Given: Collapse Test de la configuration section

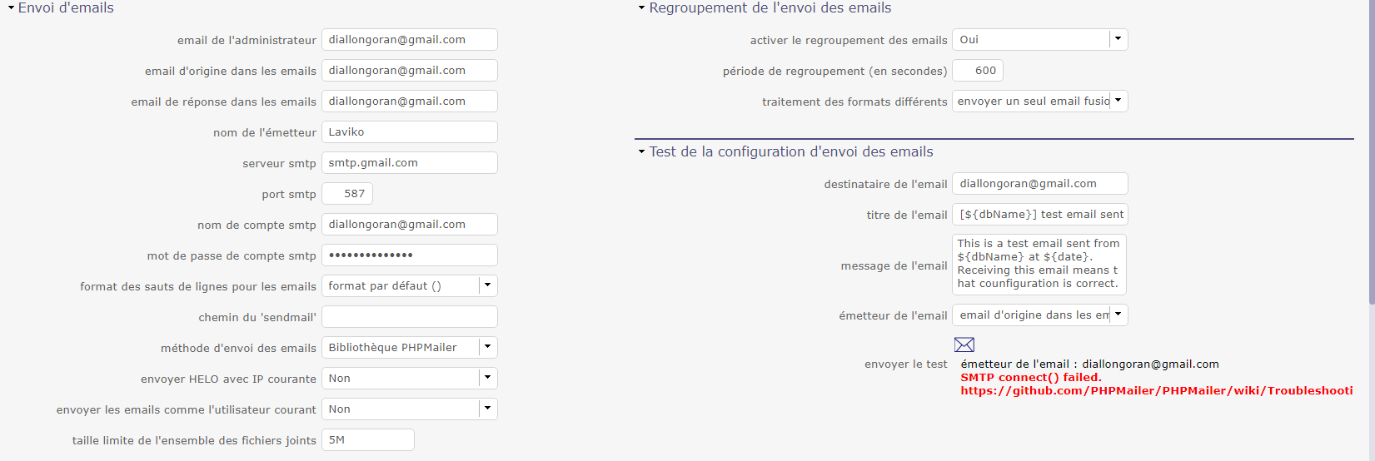Looking at the screenshot, I should click(x=641, y=152).
